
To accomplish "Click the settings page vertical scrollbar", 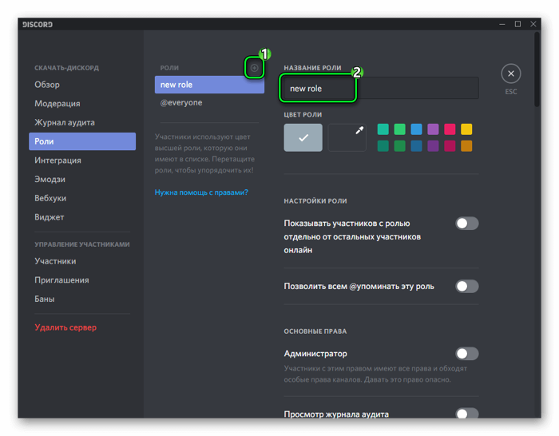I will tap(537, 69).
